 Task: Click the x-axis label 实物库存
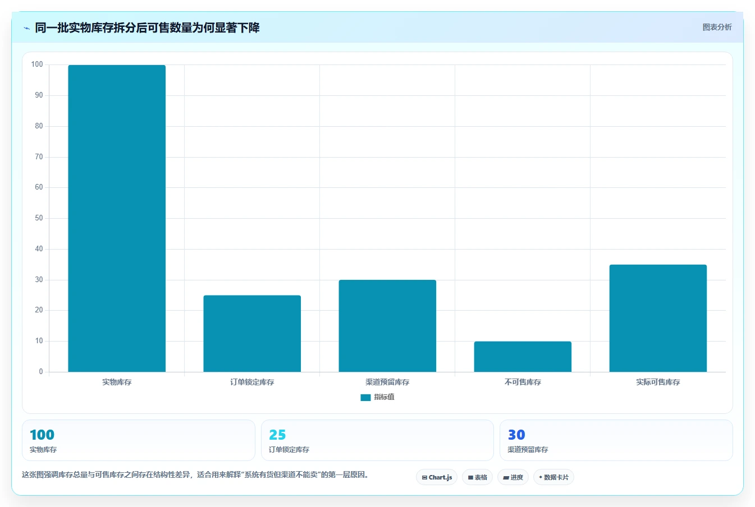117,382
